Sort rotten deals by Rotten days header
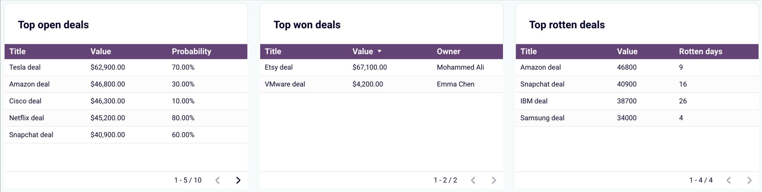 click(700, 51)
